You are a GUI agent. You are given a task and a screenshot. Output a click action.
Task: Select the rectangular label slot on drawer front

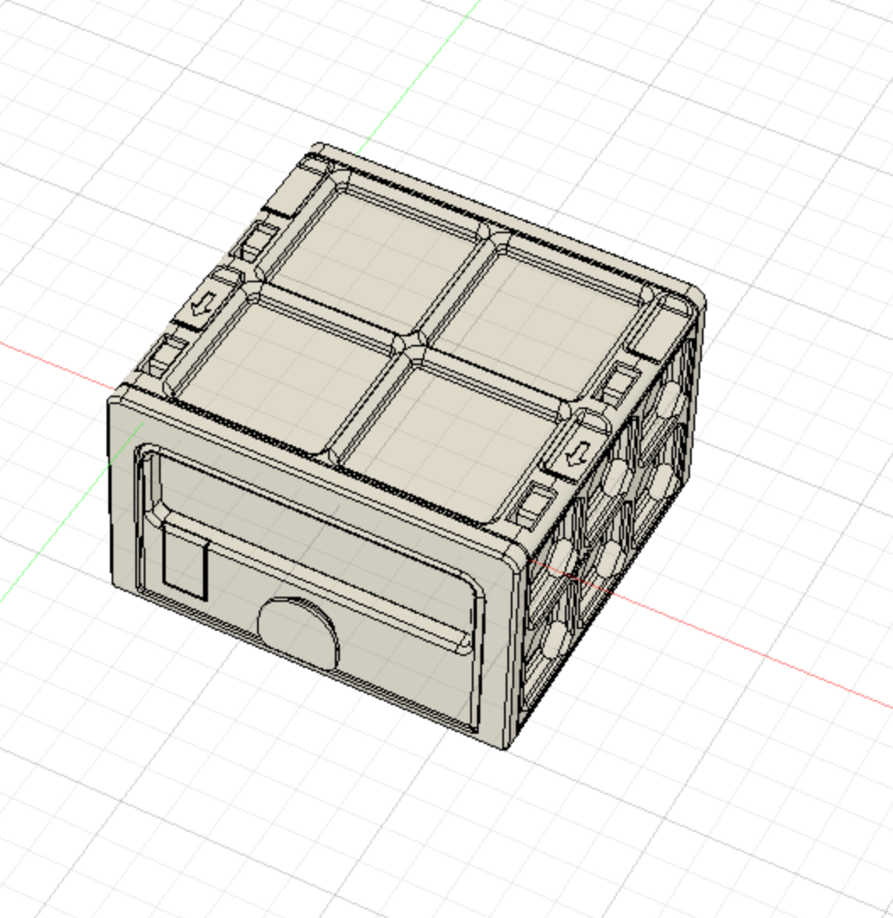click(x=185, y=563)
